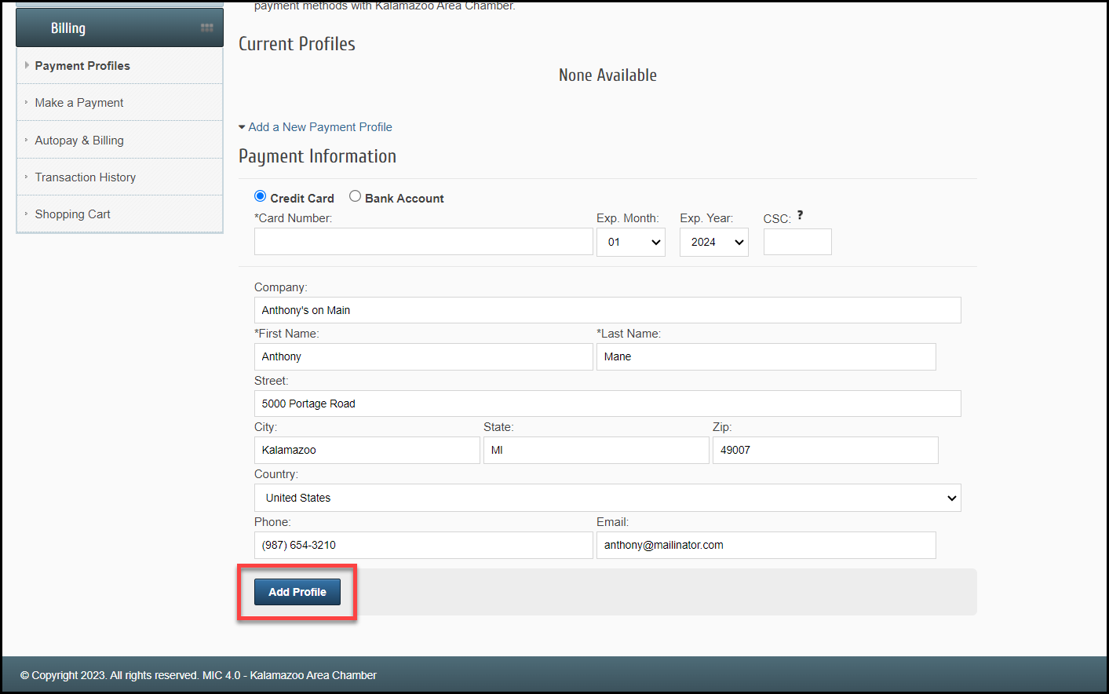Open Payment Profiles menu item
The width and height of the screenshot is (1109, 694).
tap(119, 66)
